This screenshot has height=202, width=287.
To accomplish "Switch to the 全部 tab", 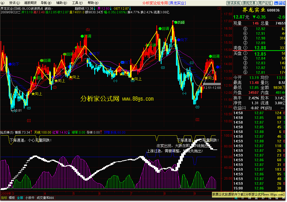I will pos(20,198).
